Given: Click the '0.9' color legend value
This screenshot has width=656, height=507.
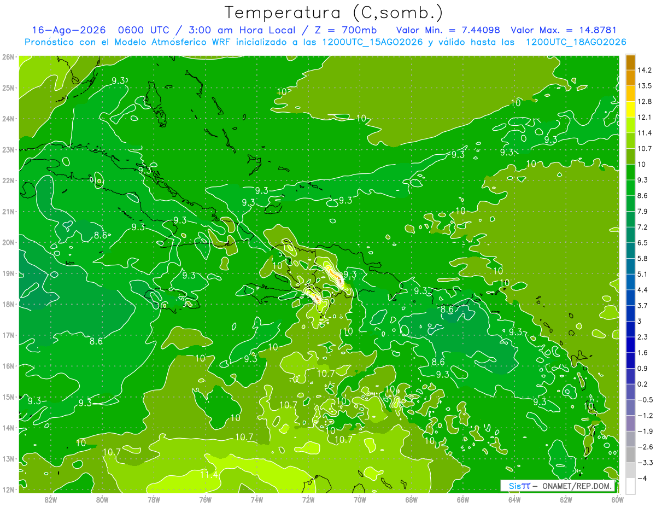Looking at the screenshot, I should (x=643, y=368).
